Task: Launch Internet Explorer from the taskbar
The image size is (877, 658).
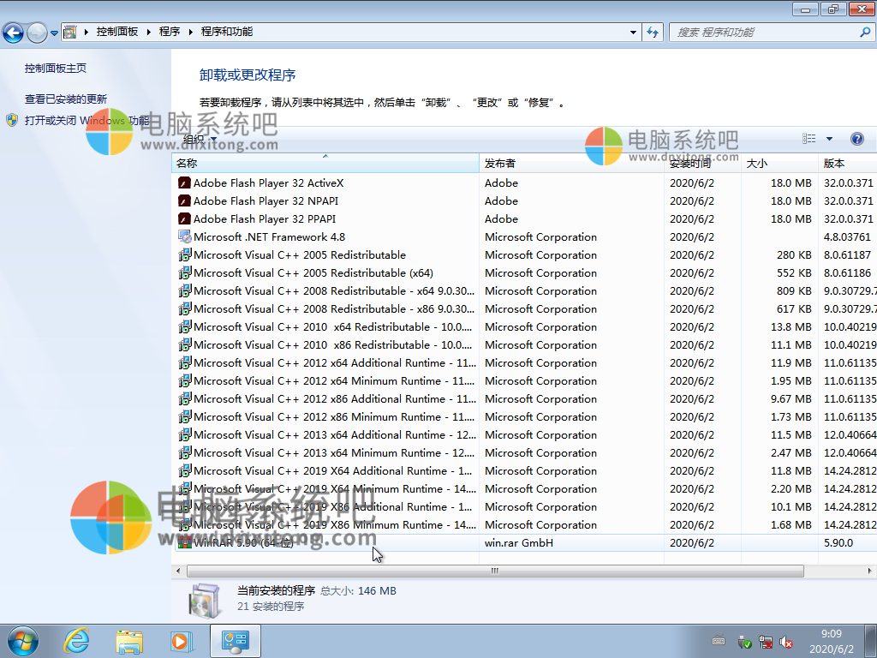Action: click(75, 640)
